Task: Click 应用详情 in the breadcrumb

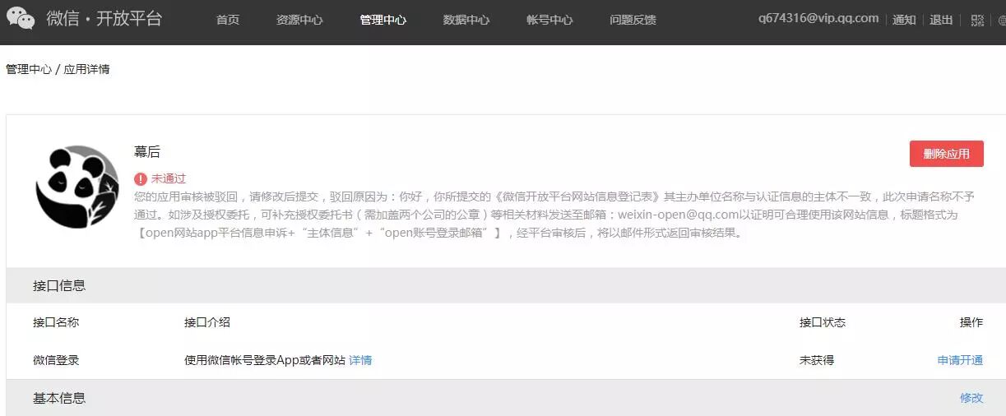Action: pyautogui.click(x=86, y=69)
